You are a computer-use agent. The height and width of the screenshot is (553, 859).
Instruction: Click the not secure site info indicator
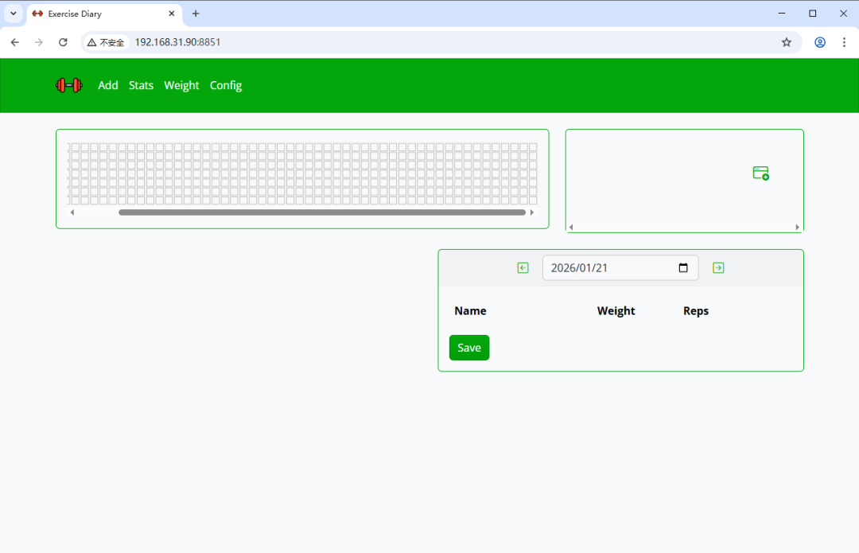coord(106,42)
